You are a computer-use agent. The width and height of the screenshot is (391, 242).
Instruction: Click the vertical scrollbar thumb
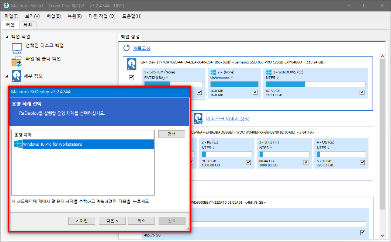click(x=382, y=135)
